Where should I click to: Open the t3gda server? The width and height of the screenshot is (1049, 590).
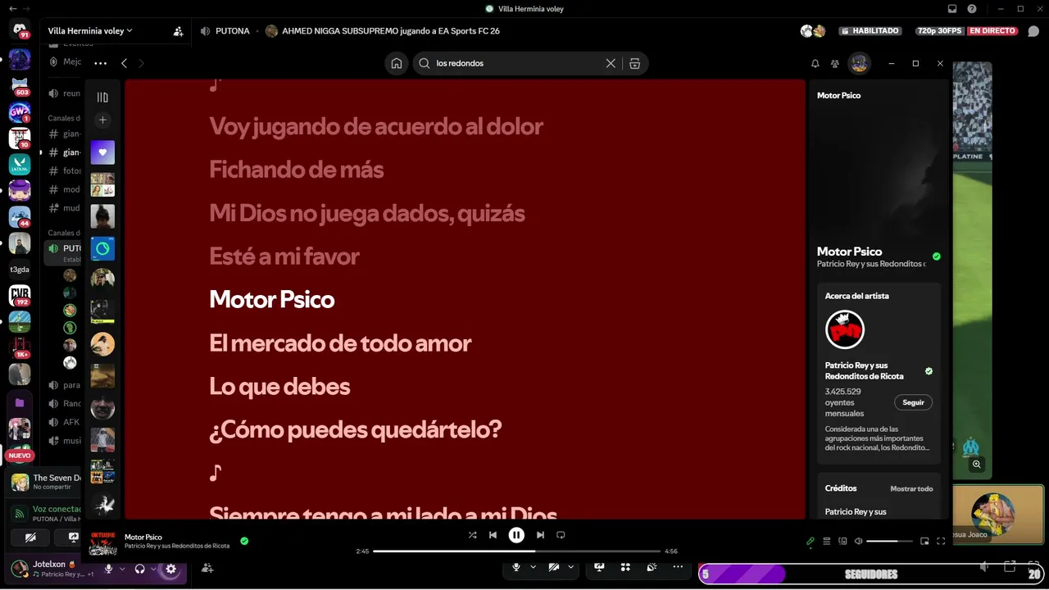coord(20,269)
